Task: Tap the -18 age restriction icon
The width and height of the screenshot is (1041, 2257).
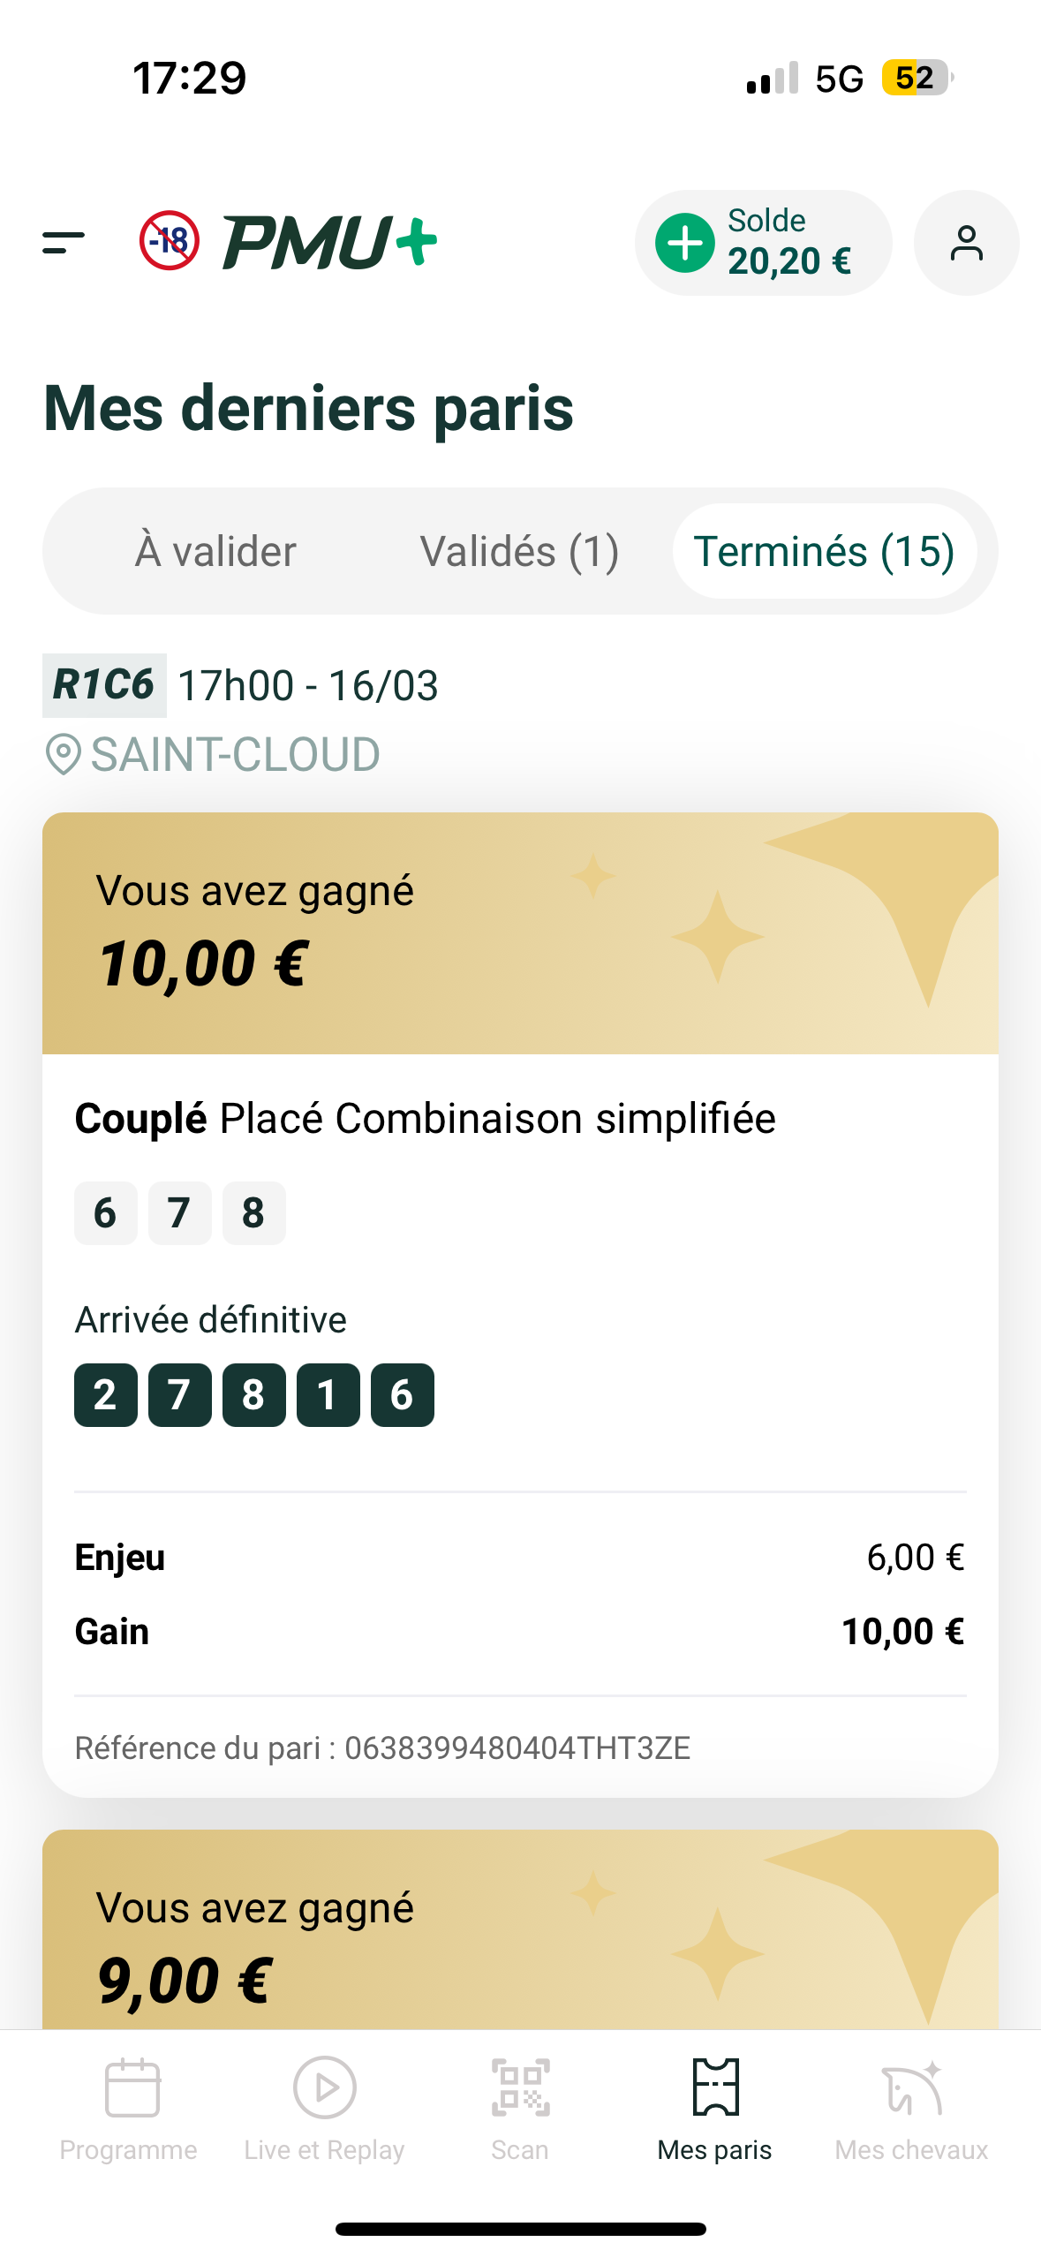Action: 170,240
